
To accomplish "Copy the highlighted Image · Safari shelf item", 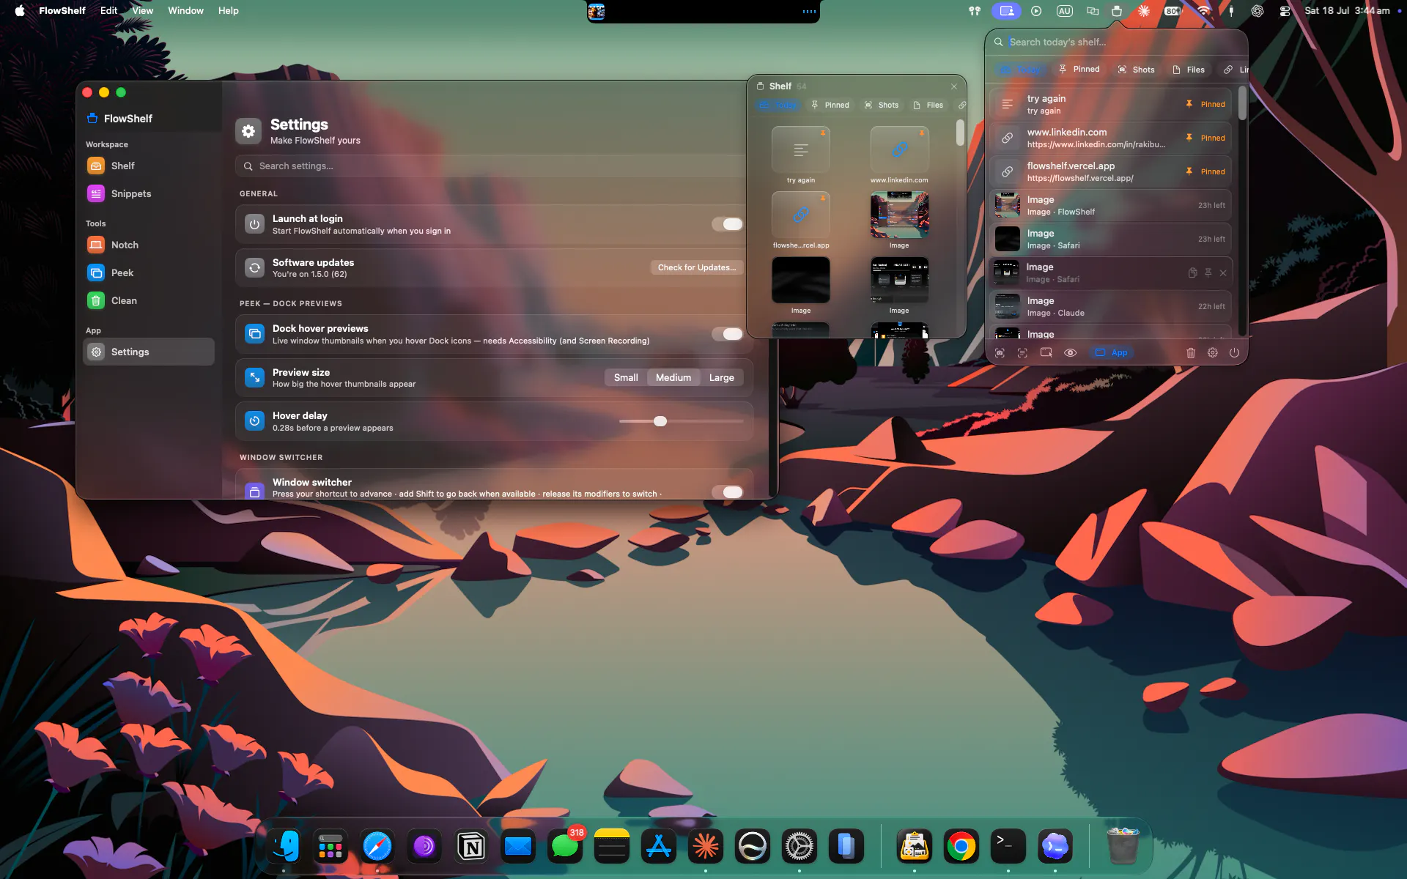I will (x=1193, y=273).
